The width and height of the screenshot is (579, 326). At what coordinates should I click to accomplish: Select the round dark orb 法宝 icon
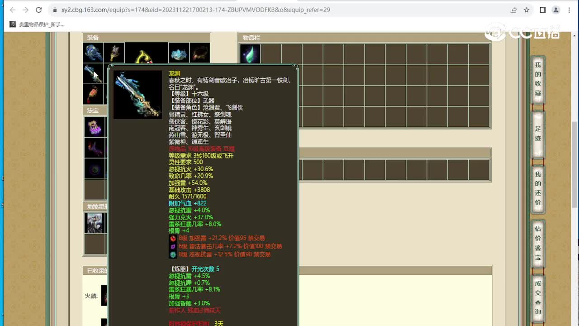click(95, 168)
